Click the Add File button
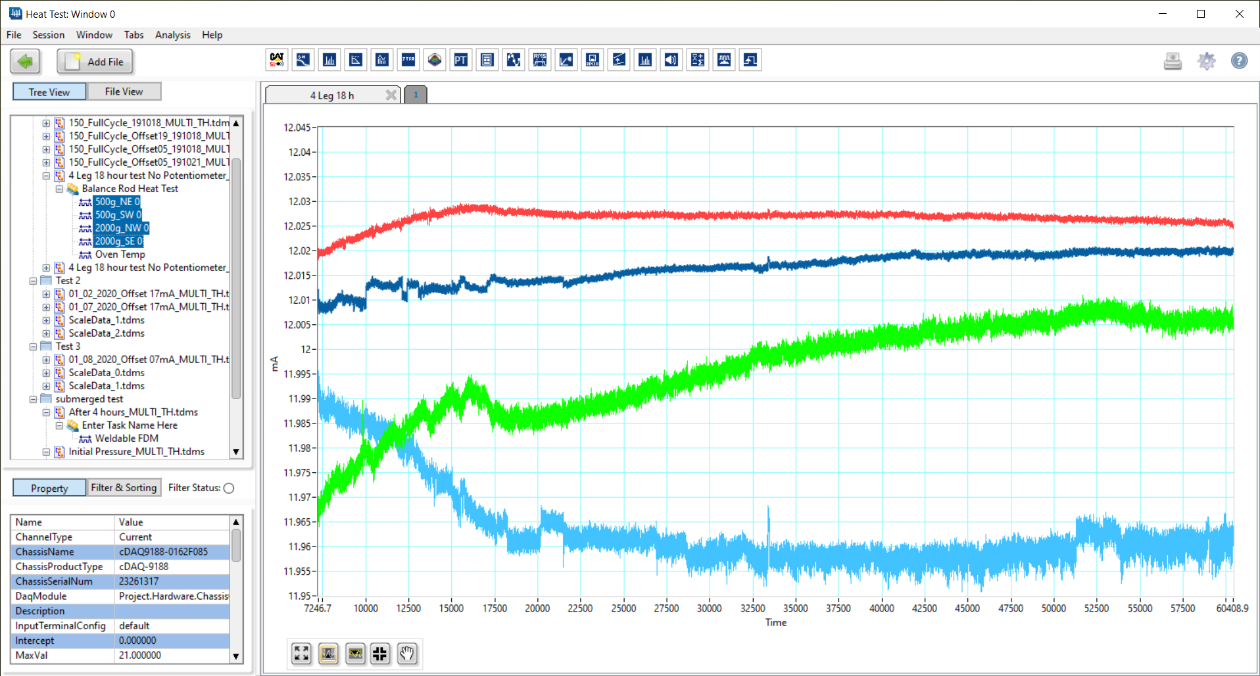 point(95,61)
